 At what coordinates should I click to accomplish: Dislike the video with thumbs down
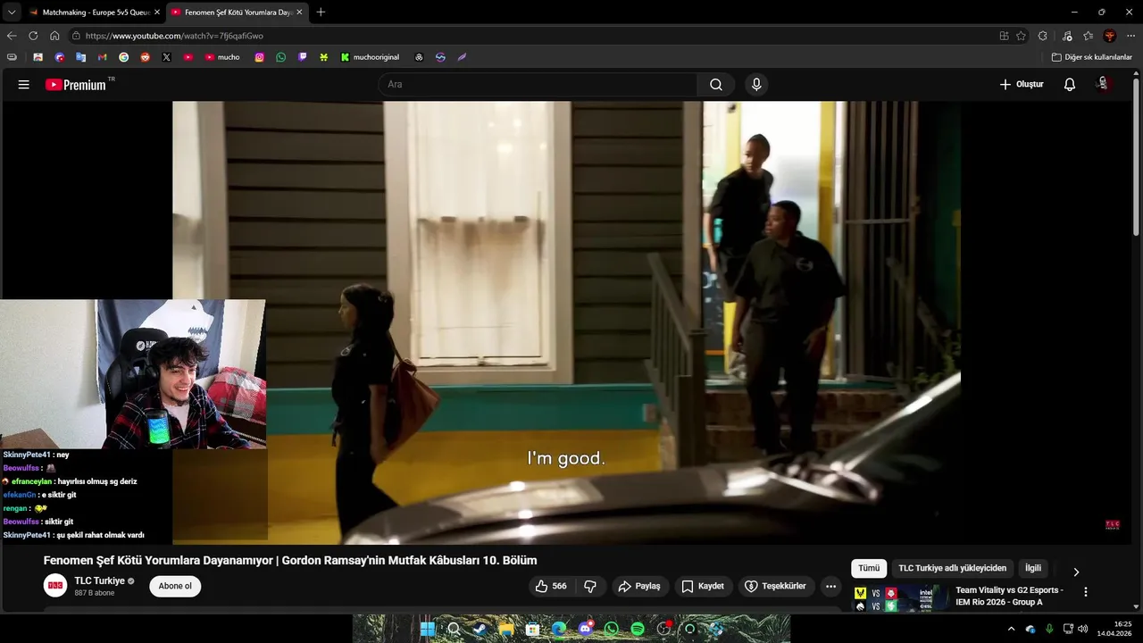[x=590, y=587]
